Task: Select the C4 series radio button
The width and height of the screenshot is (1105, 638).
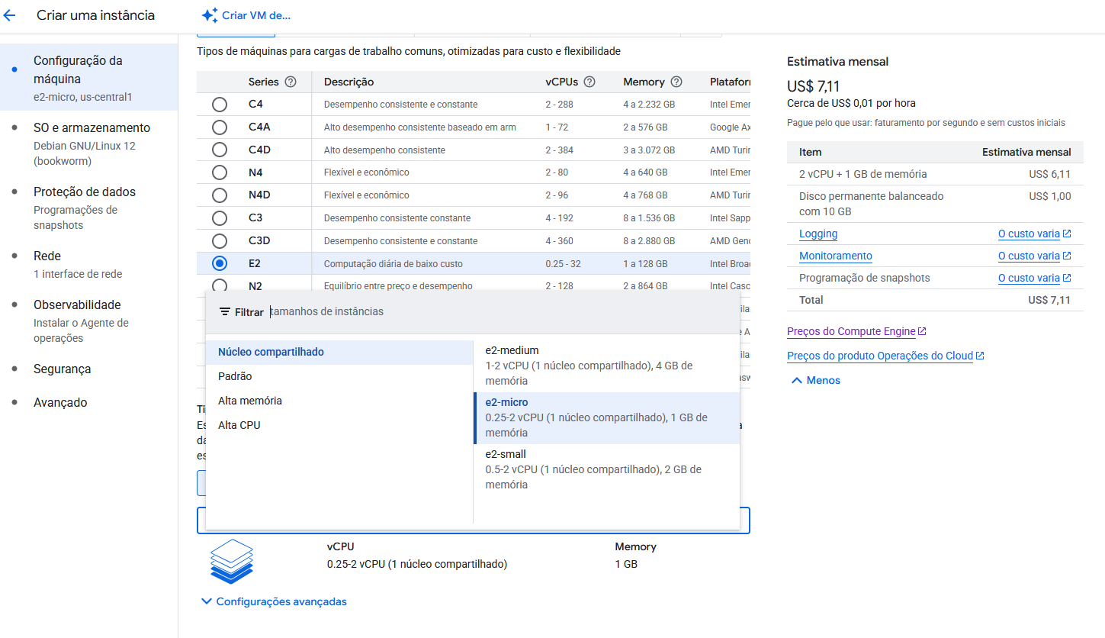Action: point(220,105)
